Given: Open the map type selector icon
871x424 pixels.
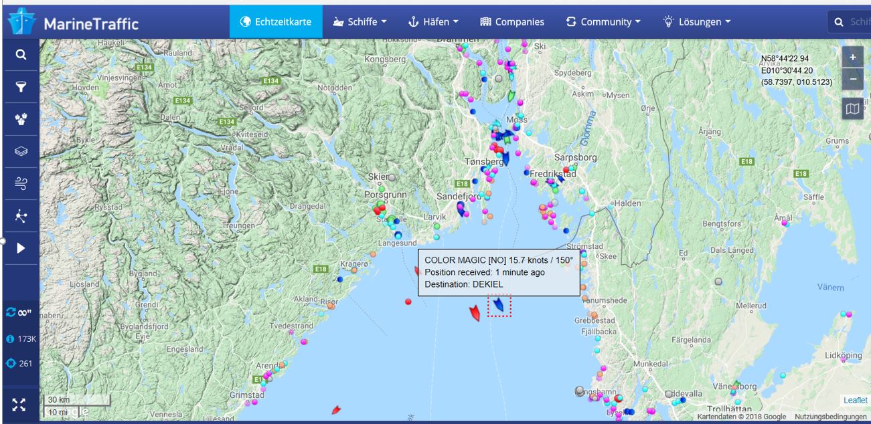Looking at the screenshot, I should point(852,108).
